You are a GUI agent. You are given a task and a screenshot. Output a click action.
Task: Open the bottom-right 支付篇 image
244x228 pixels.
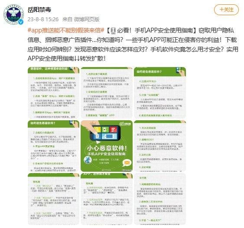(160, 199)
